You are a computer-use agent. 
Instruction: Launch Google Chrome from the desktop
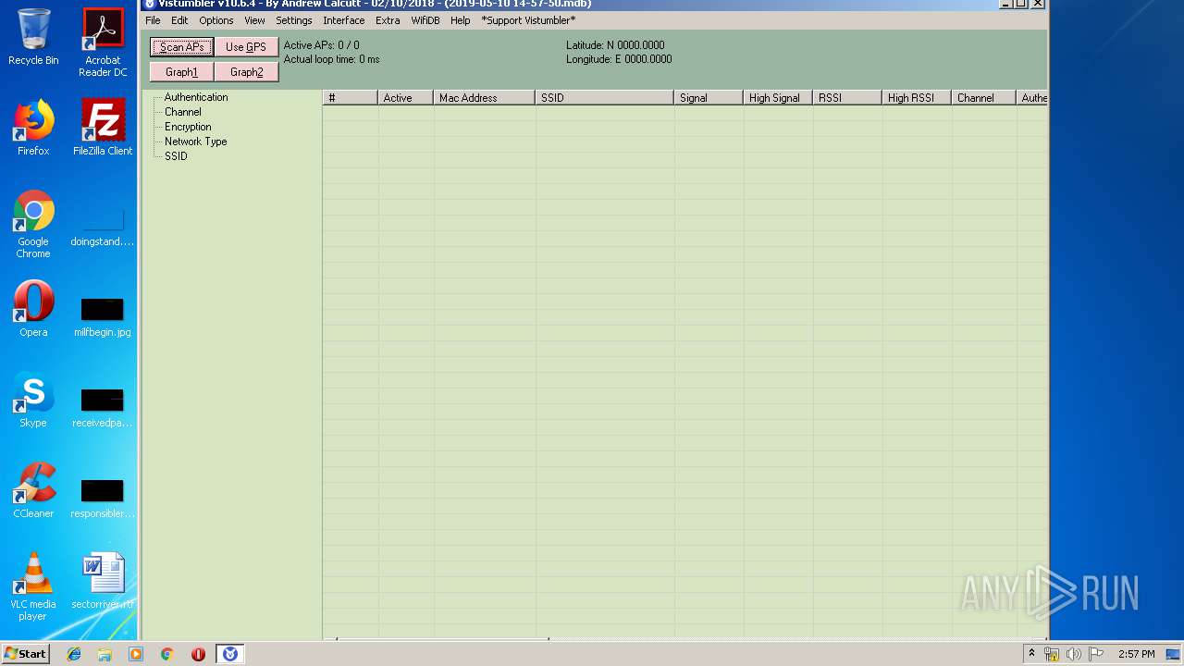click(33, 224)
